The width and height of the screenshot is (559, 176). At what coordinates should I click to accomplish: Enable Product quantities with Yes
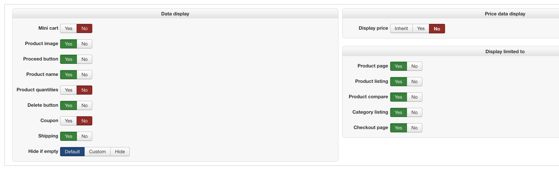[69, 90]
